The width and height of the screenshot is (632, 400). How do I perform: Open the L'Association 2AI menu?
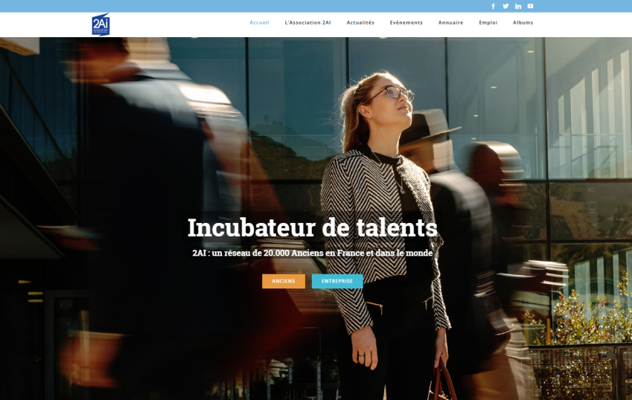[x=308, y=22]
